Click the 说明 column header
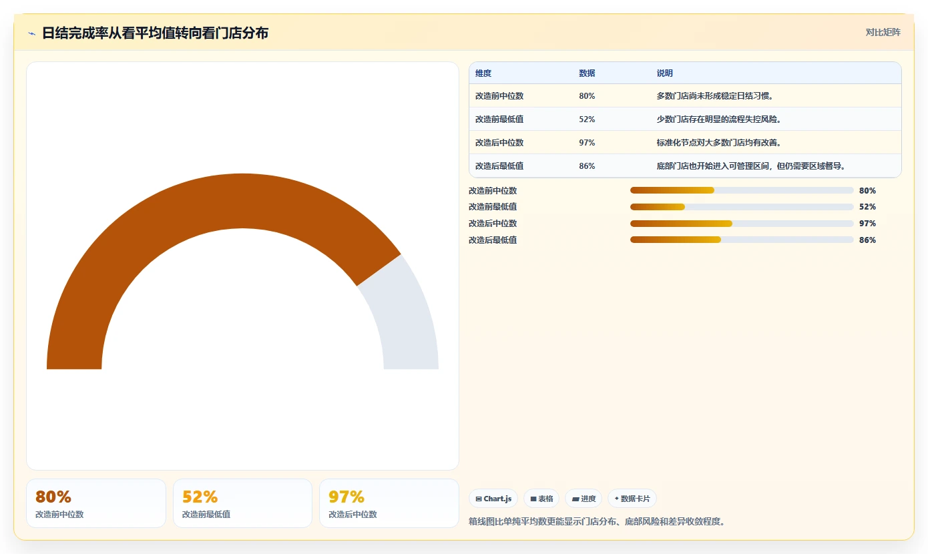Image resolution: width=928 pixels, height=554 pixels. coord(665,73)
